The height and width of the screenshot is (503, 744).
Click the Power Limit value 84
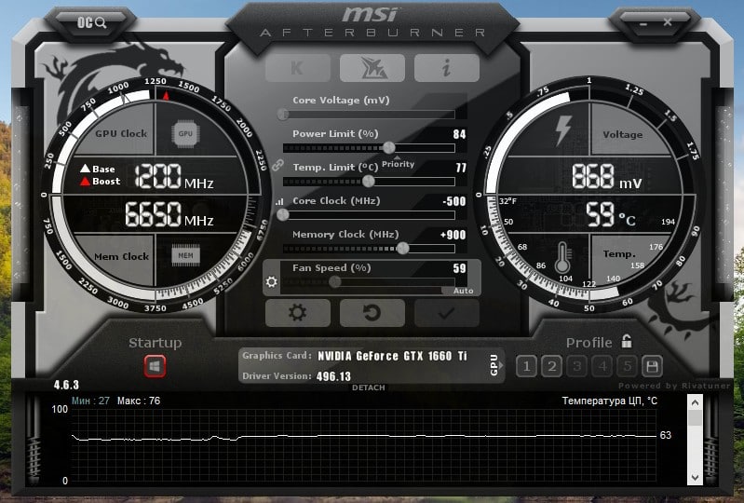coord(459,134)
